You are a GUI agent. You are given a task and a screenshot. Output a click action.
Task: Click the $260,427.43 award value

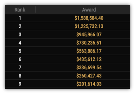coord(89,76)
